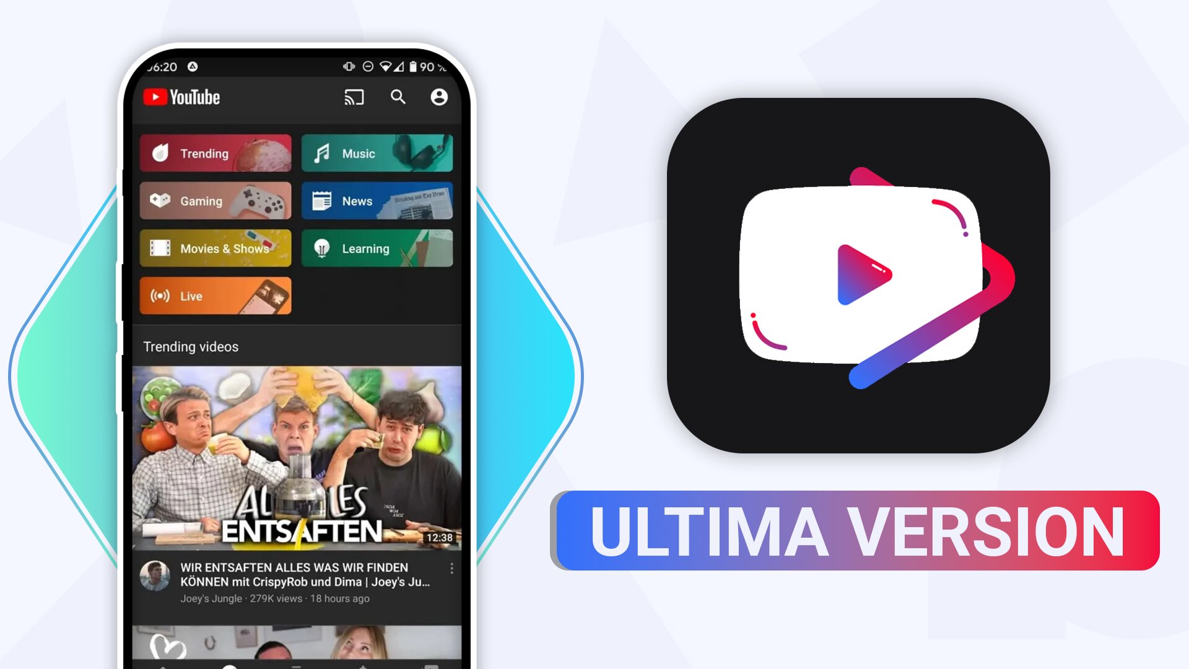Open the Learning category section
This screenshot has height=669, width=1189.
coord(377,248)
